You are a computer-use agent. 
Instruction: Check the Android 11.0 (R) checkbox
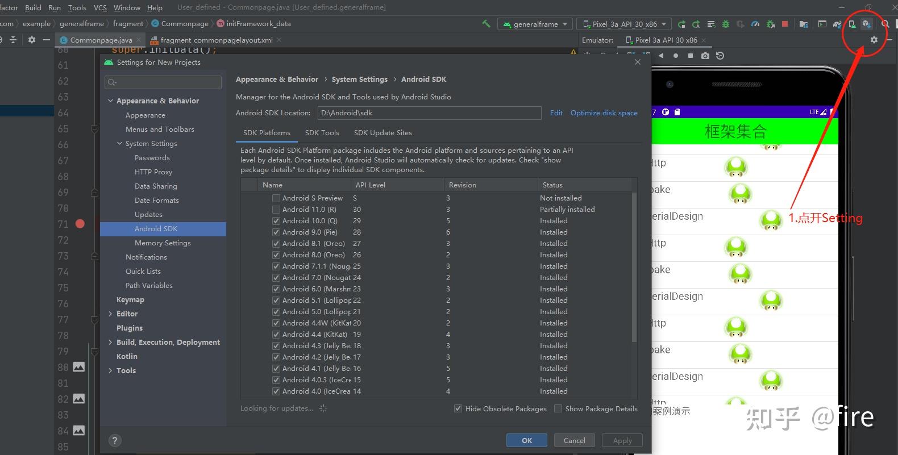click(276, 210)
